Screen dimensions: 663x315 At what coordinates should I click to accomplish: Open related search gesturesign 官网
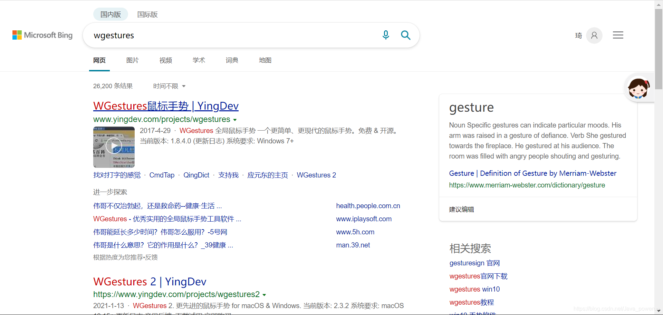(474, 263)
